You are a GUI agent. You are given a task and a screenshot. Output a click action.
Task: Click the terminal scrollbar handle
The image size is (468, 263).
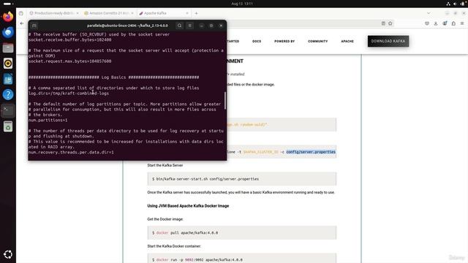225,101
